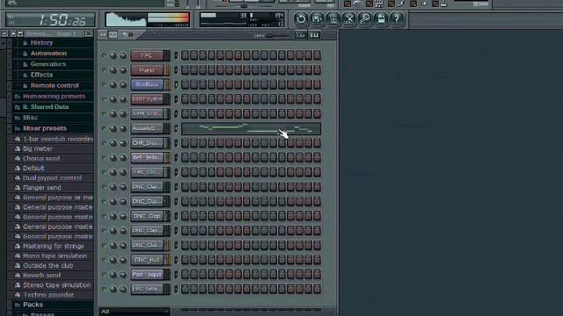Click the Effects folder icon in browser
The image size is (563, 316).
pyautogui.click(x=26, y=75)
